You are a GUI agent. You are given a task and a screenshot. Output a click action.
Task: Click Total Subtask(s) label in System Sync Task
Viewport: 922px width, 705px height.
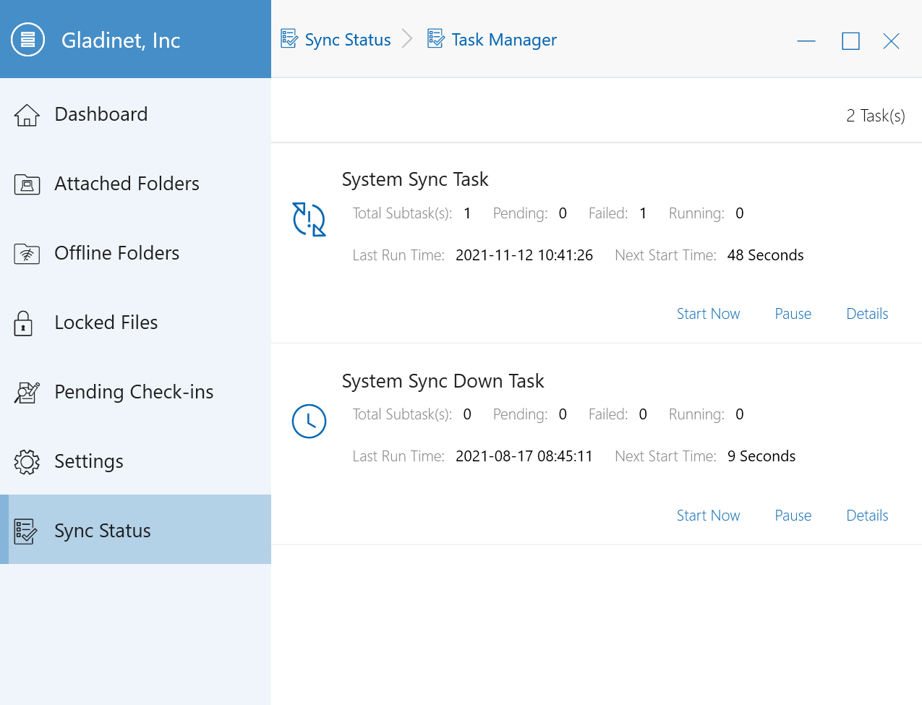(x=402, y=213)
